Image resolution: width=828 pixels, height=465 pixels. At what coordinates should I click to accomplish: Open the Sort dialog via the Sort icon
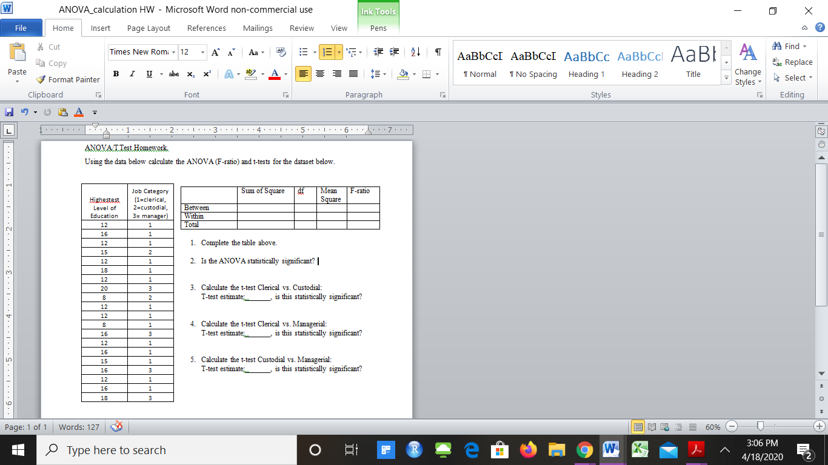[415, 53]
